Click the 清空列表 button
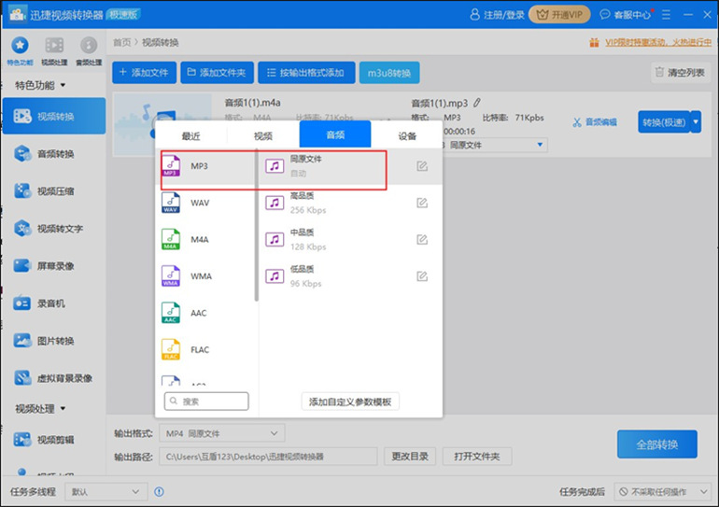The image size is (719, 507). pos(681,73)
